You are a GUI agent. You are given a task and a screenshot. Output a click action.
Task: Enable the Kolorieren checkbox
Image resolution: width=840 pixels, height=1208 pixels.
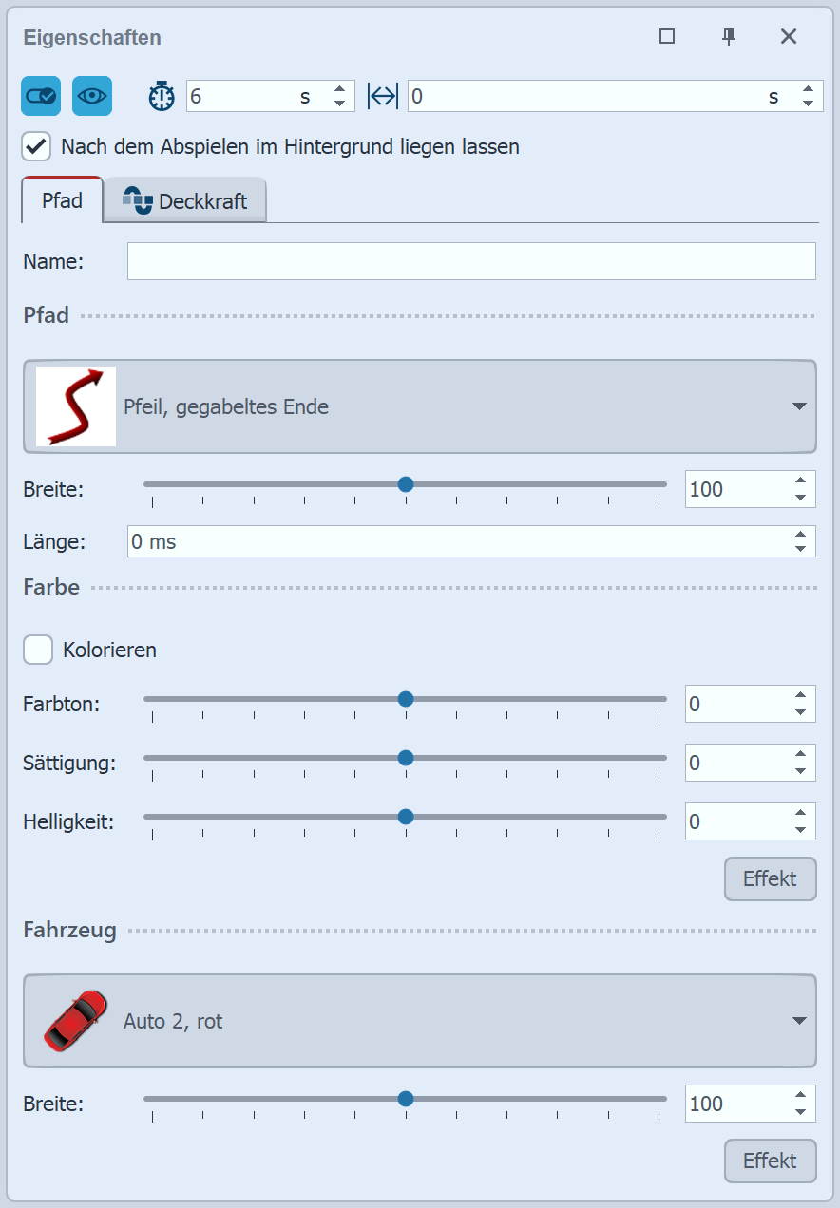[x=38, y=651]
